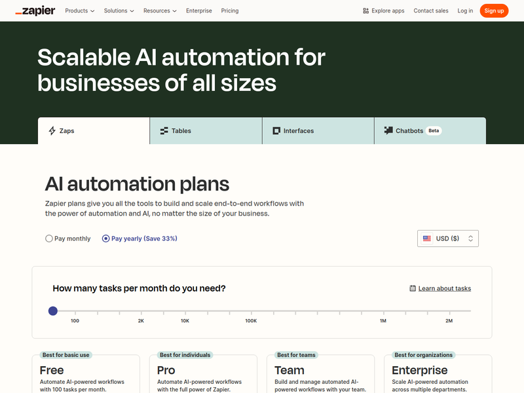Switch to the Chatbots Beta tab
The image size is (524, 393).
click(x=430, y=130)
